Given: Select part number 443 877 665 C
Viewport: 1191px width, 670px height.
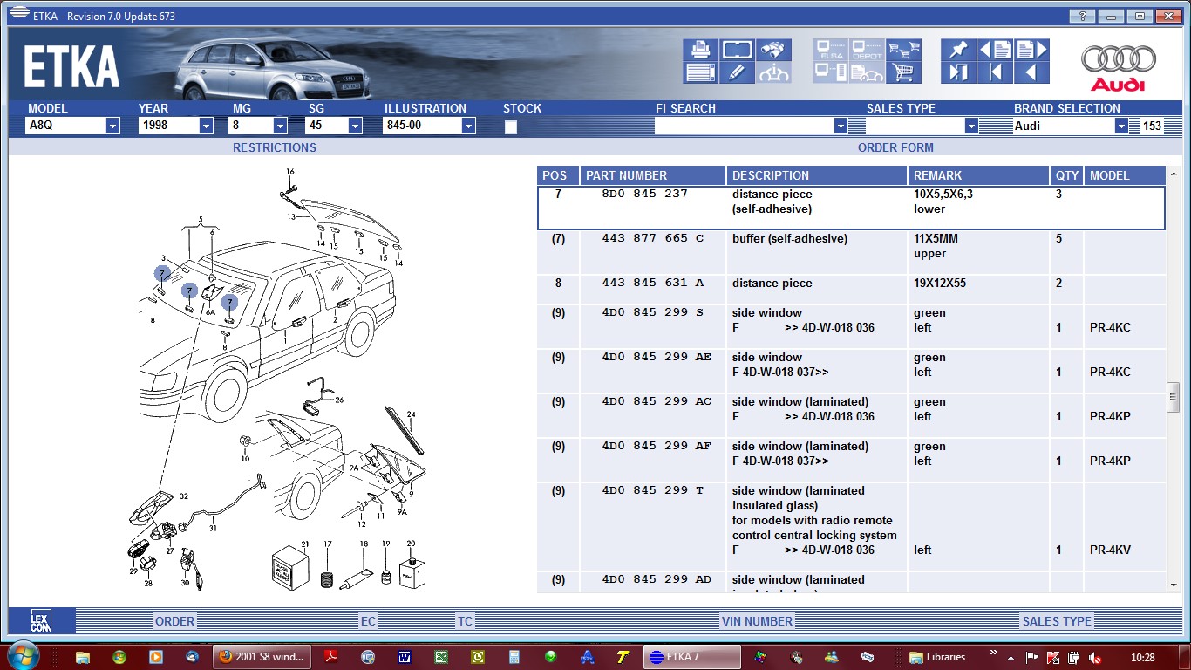Looking at the screenshot, I should 653,239.
